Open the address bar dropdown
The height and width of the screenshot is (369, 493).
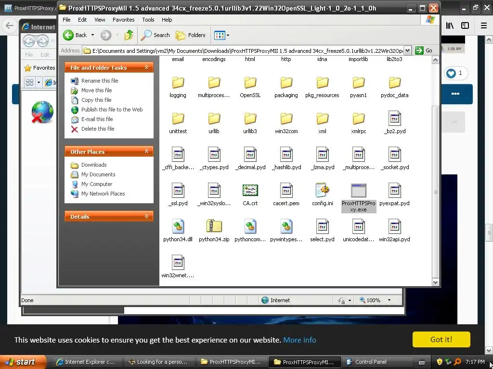[x=407, y=50]
